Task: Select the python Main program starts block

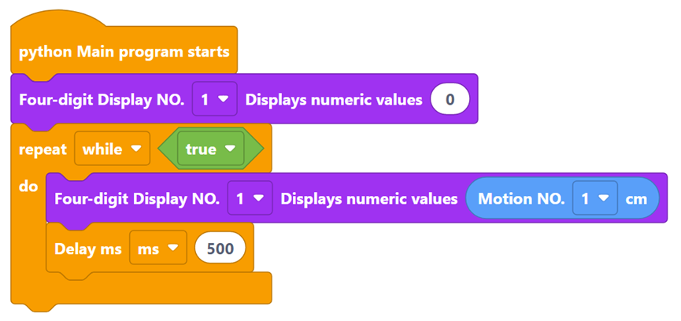Action: click(124, 52)
